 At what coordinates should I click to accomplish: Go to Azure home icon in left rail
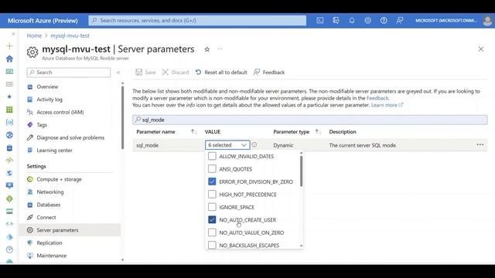pyautogui.click(x=9, y=59)
